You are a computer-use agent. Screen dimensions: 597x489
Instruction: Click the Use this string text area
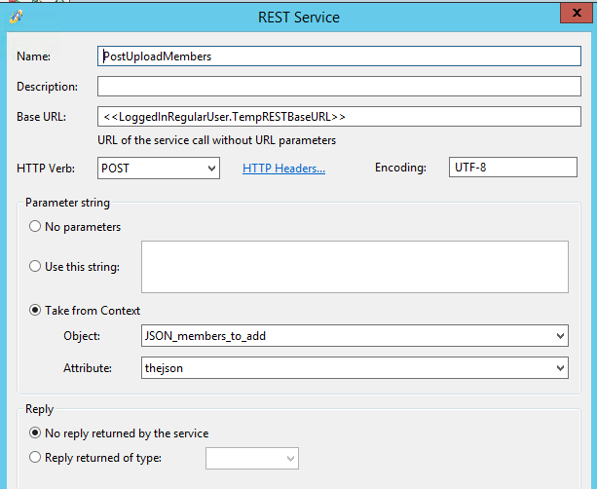354,267
